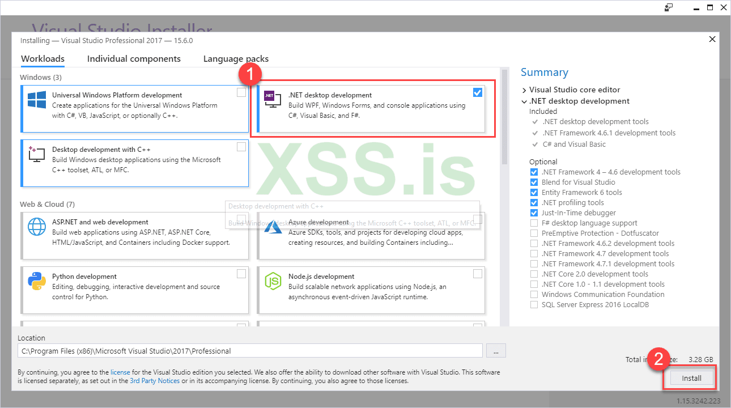731x408 pixels.
Task: Tick the Desktop development with C++ checkbox
Action: 241,147
